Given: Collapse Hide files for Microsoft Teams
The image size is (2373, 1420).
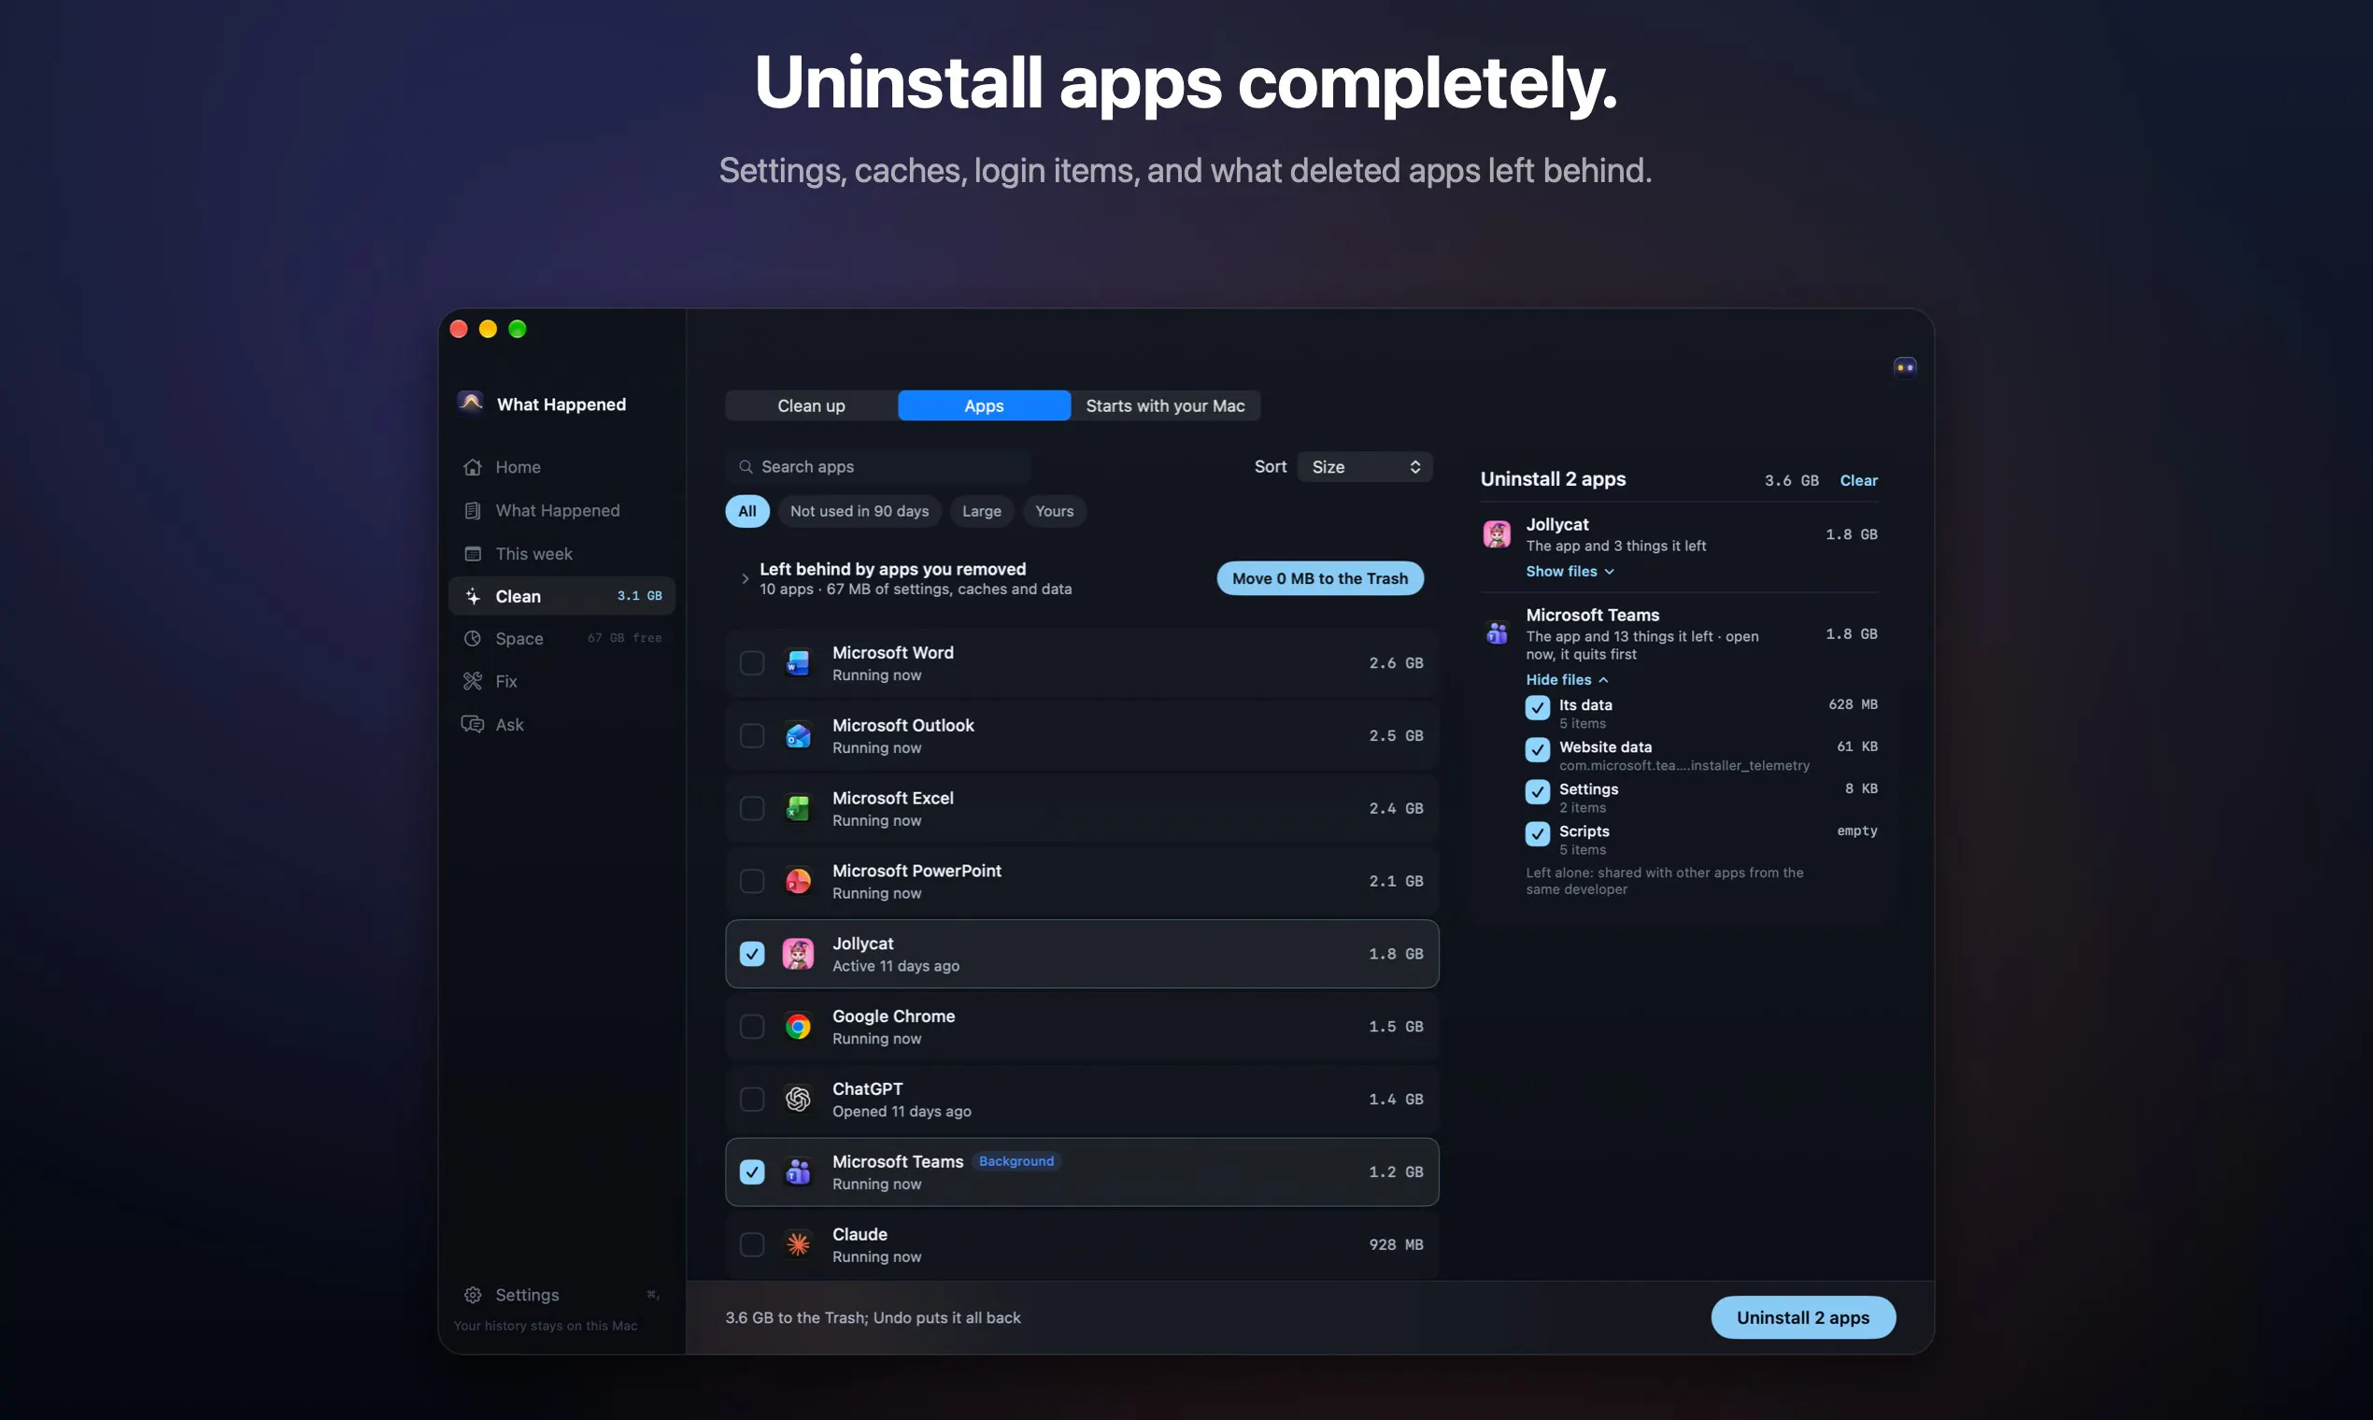Looking at the screenshot, I should [x=1567, y=679].
